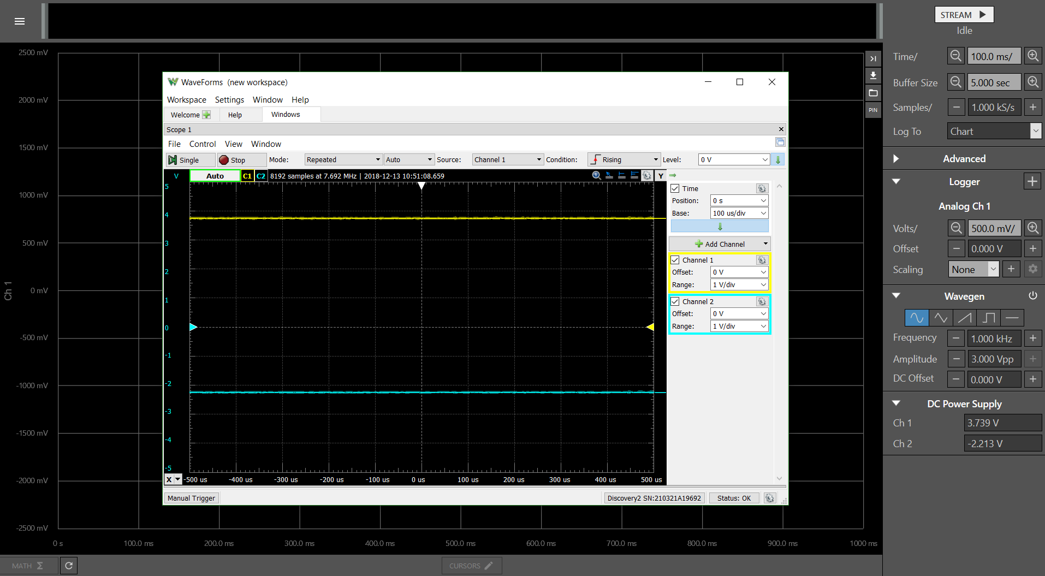Open the hamburger menu in background app

tap(20, 21)
